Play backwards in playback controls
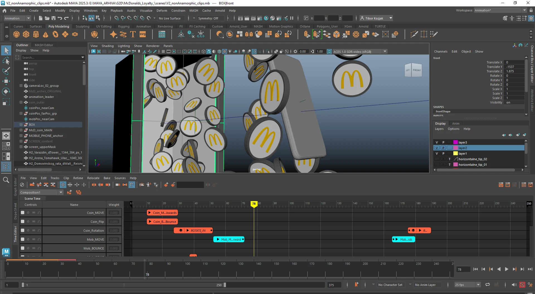This screenshot has height=294, width=535. tap(499, 269)
